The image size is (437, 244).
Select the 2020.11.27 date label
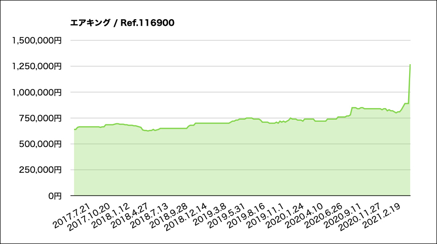point(359,217)
